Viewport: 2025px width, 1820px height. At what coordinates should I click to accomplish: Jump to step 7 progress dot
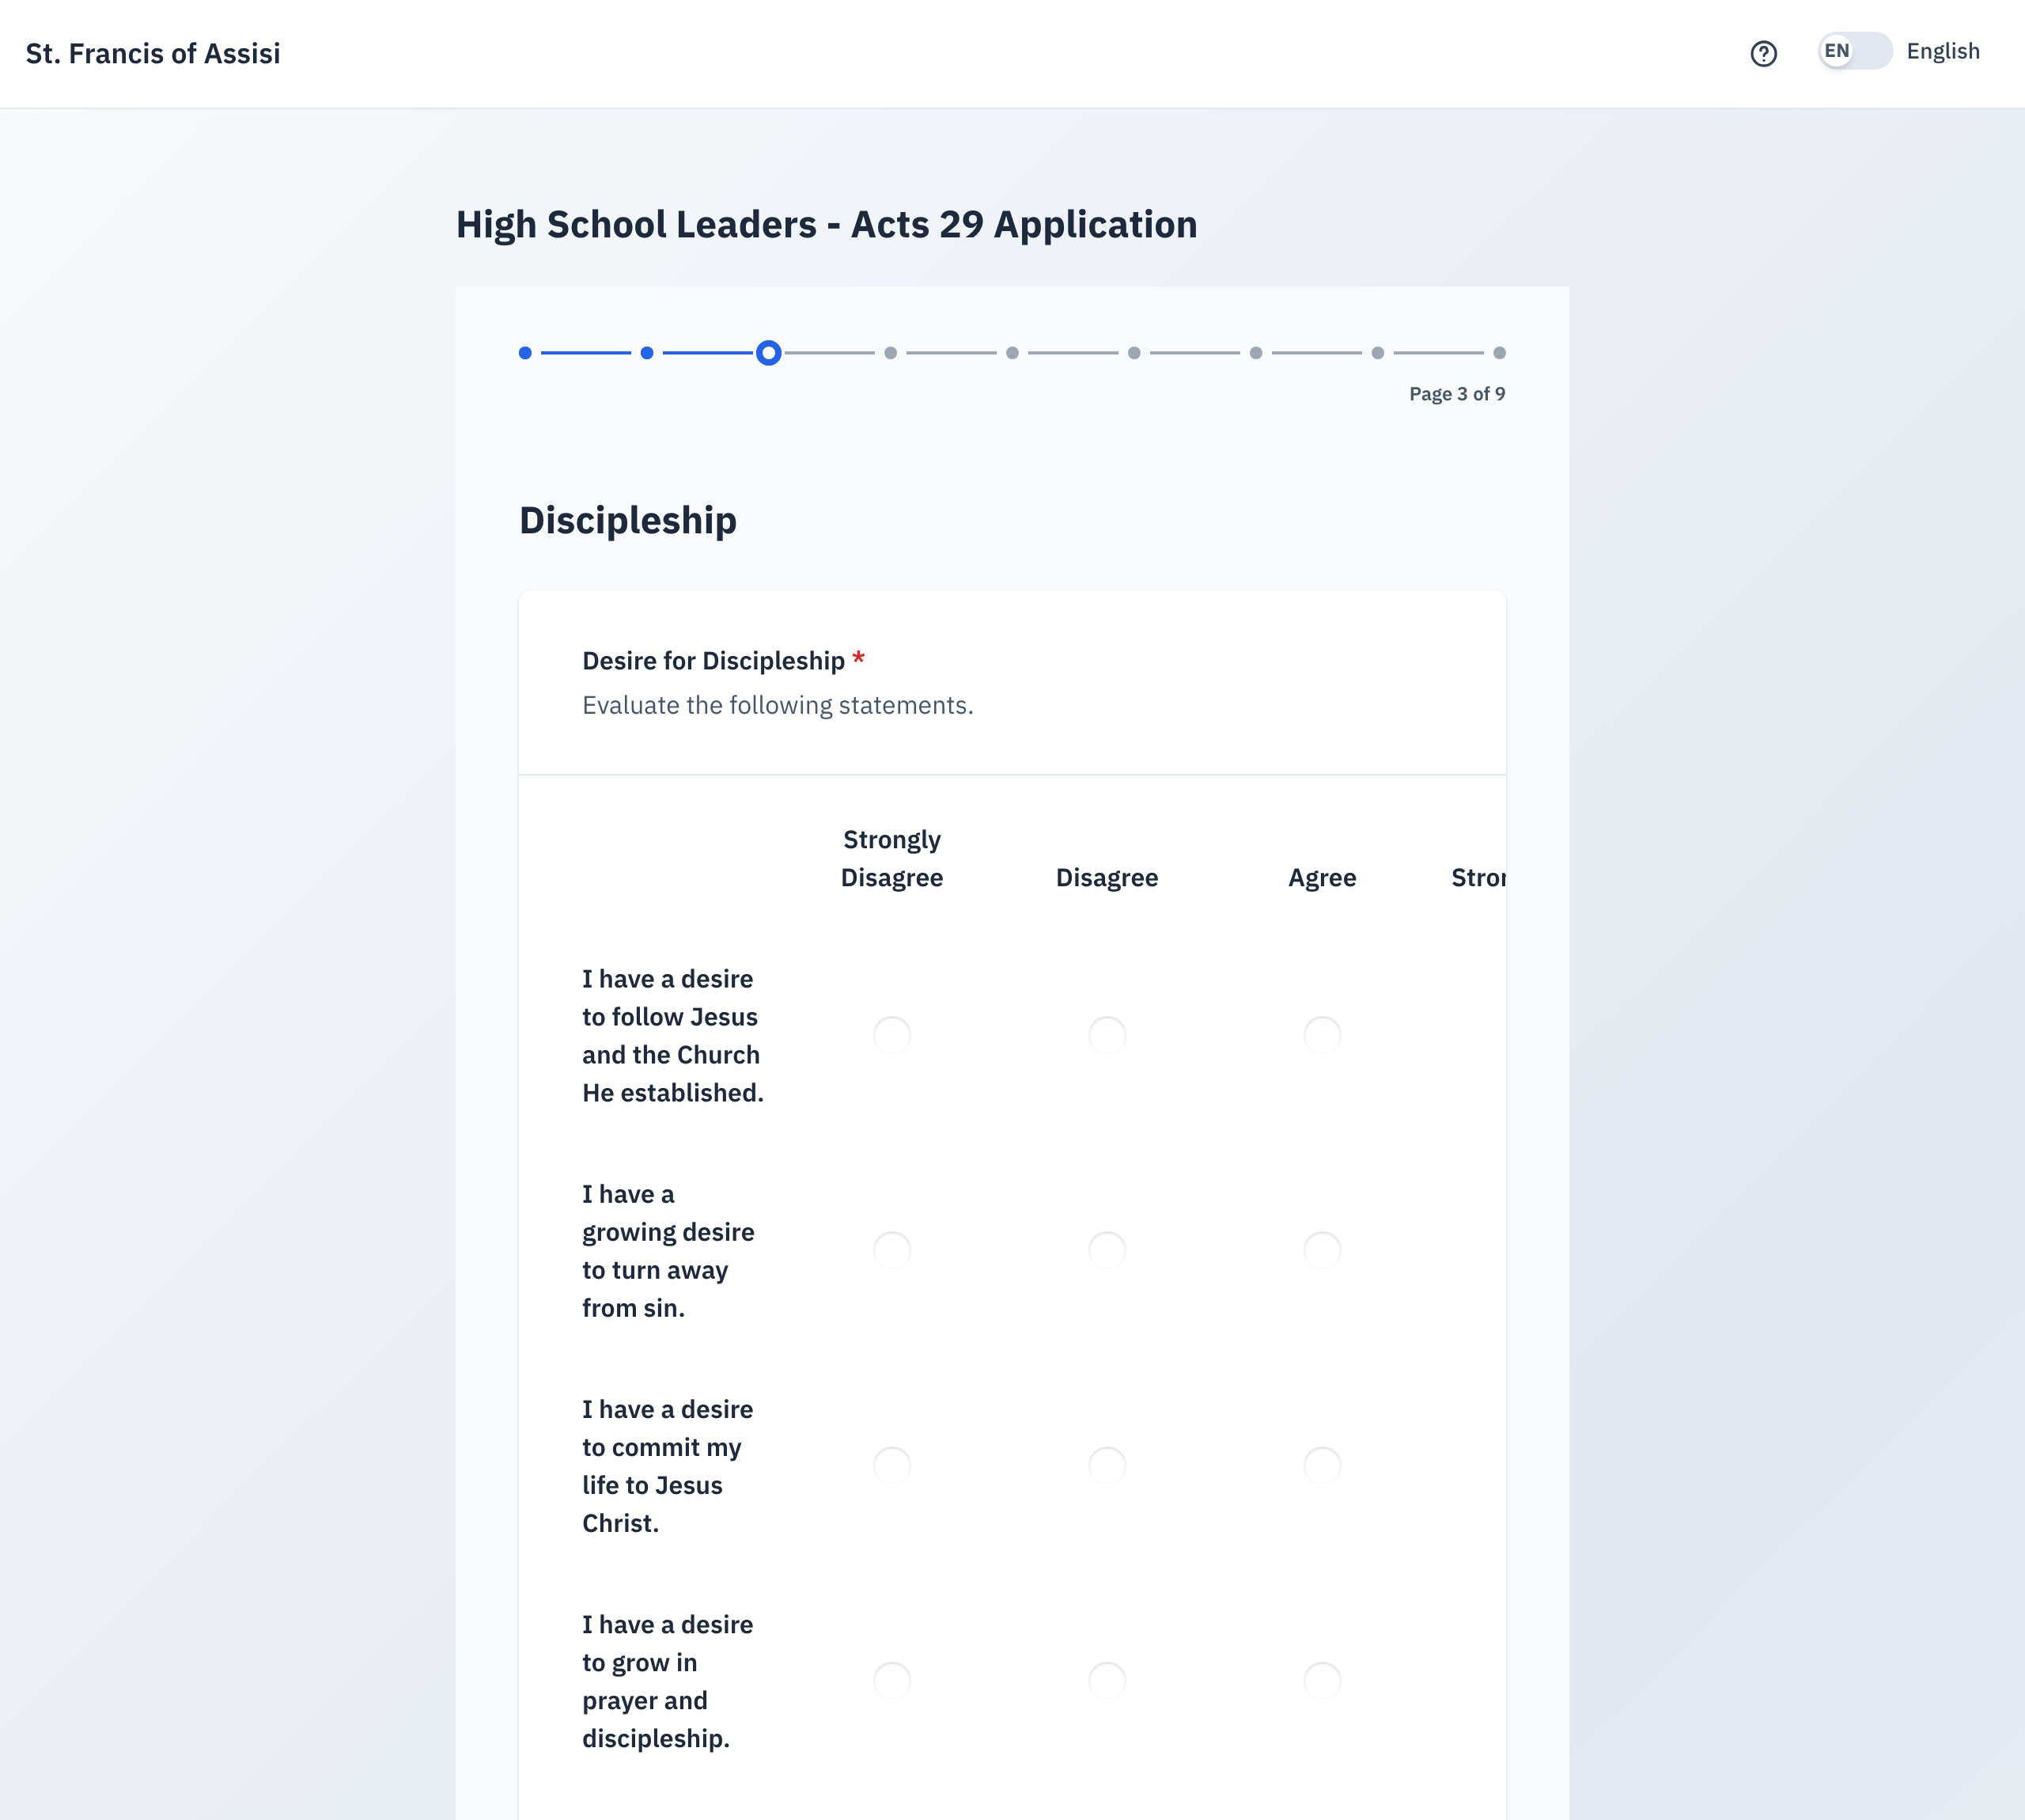(1255, 353)
